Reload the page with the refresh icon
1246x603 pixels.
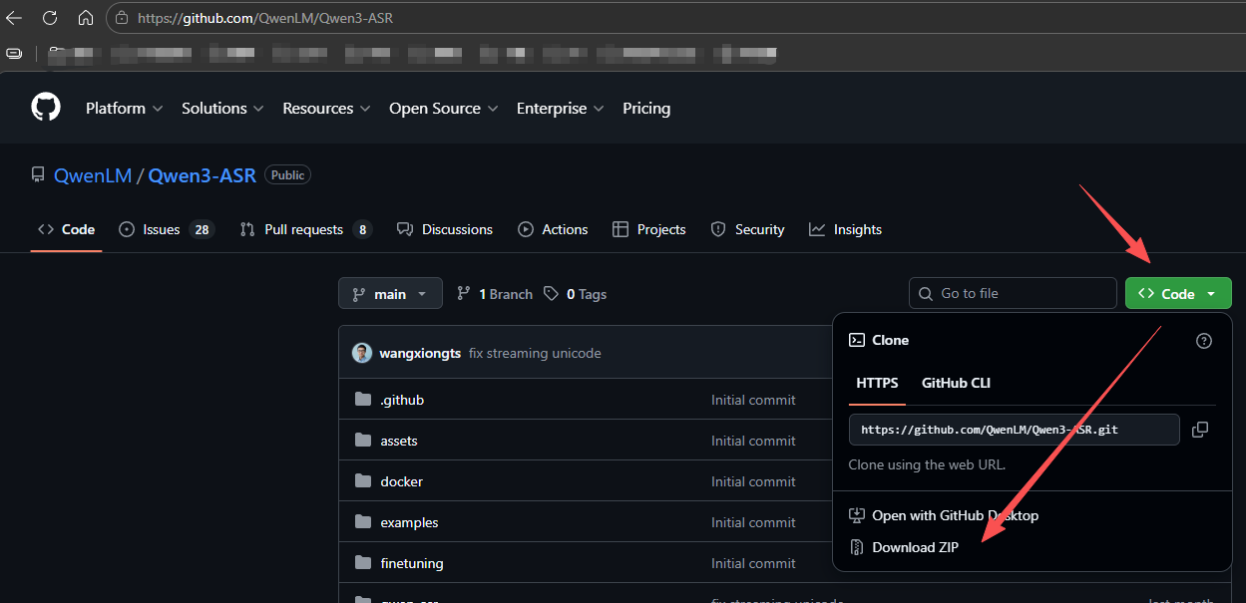pyautogui.click(x=50, y=18)
